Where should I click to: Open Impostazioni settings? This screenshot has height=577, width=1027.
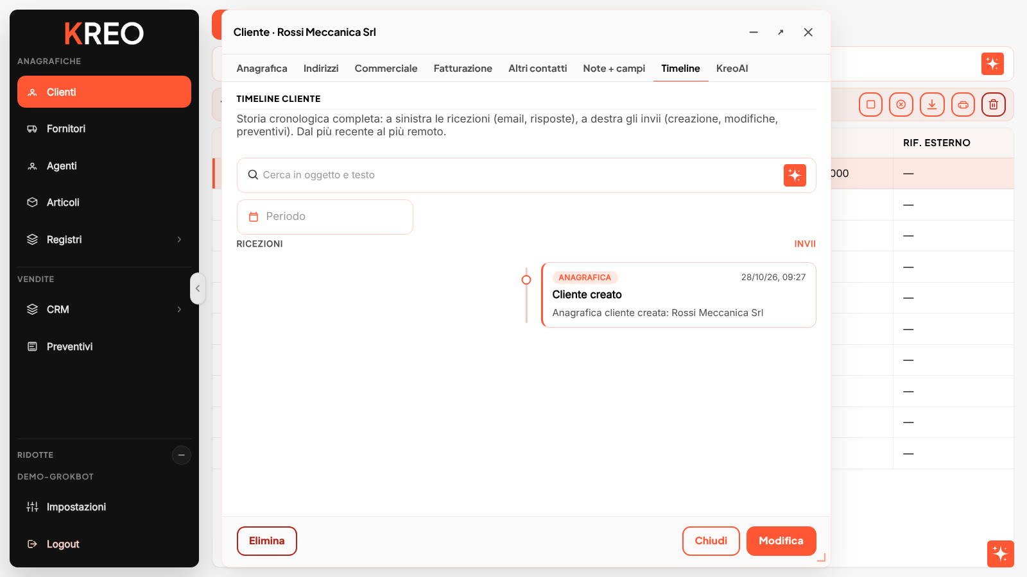coord(104,507)
